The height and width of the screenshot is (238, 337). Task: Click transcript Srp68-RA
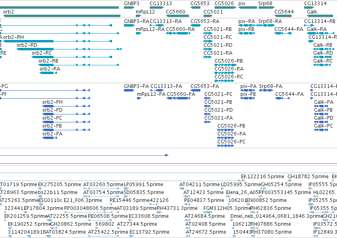(x=270, y=21)
